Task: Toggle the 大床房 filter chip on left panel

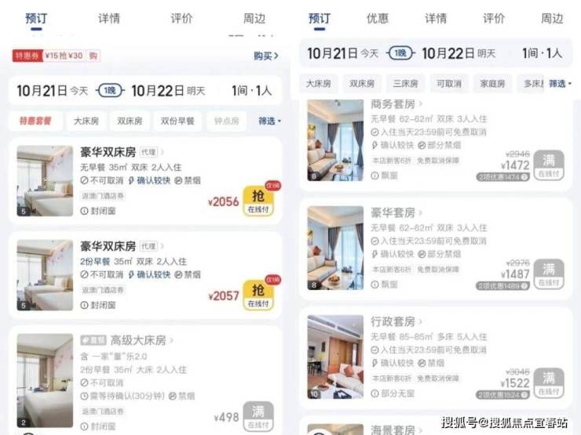Action: pos(86,121)
